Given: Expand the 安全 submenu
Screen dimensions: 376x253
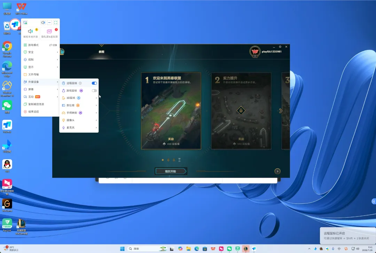Looking at the screenshot, I should [40, 52].
